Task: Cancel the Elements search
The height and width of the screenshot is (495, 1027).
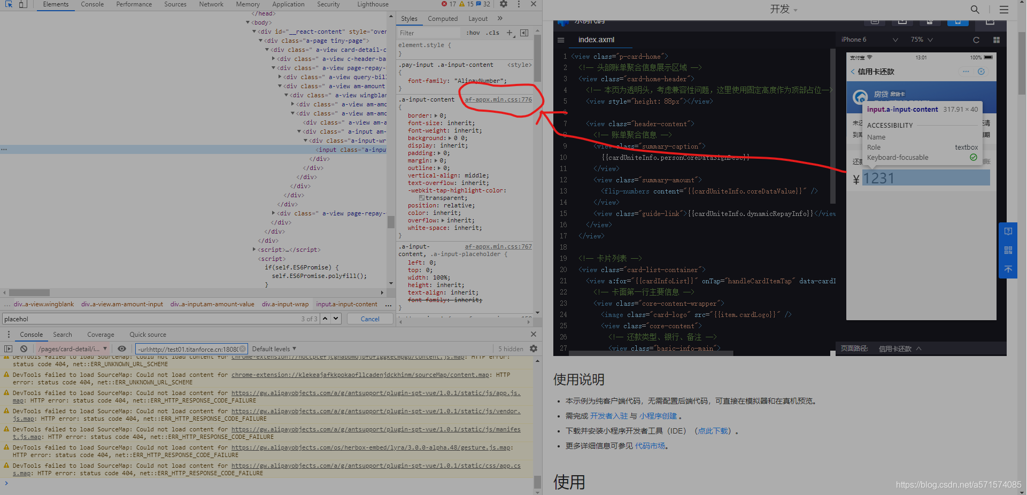Action: (370, 319)
